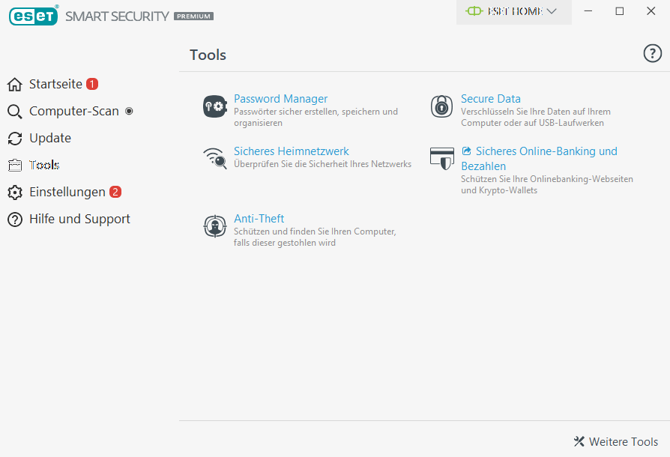Image resolution: width=670 pixels, height=457 pixels.
Task: Expand the ESET HOME dropdown chevron
Action: [552, 11]
